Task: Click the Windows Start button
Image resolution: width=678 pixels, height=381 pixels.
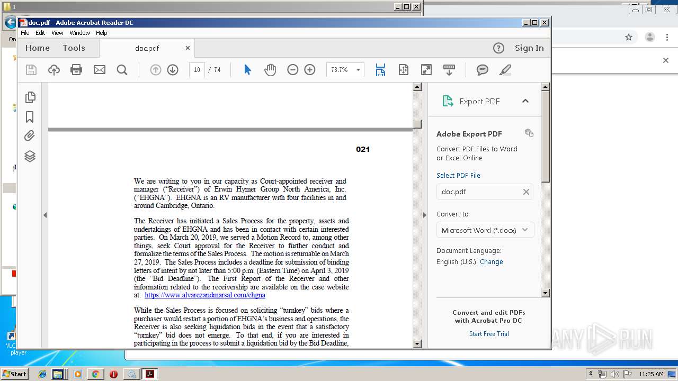Action: 14,374
